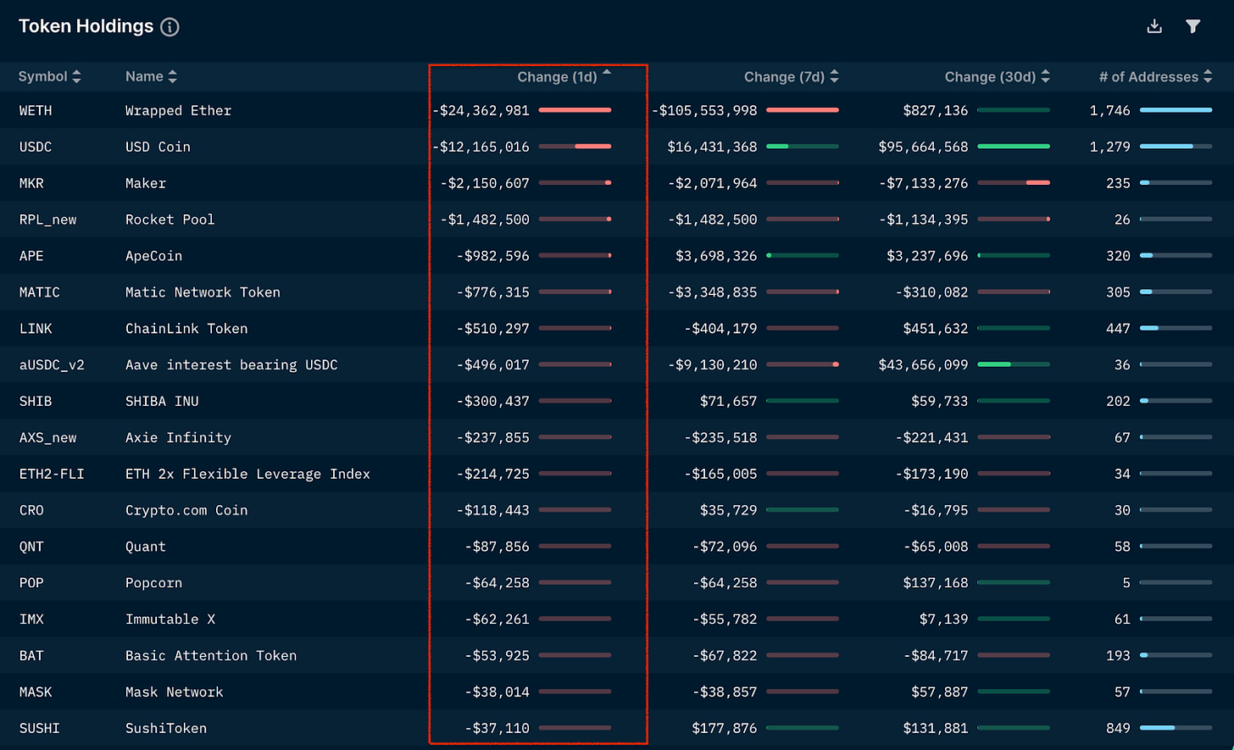
Task: Click the IMX symbol
Action: [x=31, y=619]
